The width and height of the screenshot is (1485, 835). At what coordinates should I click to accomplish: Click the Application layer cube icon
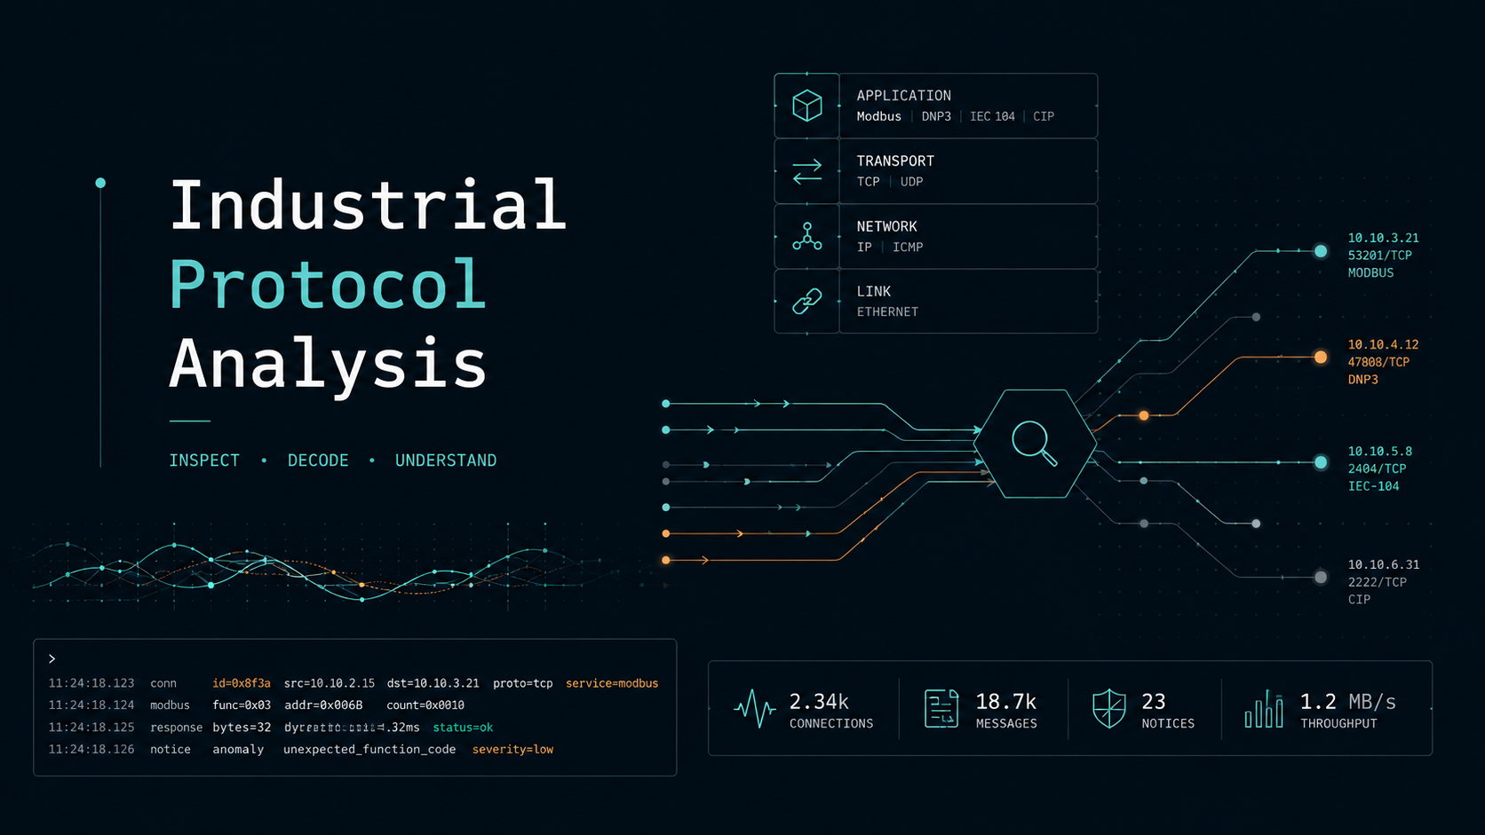point(806,106)
